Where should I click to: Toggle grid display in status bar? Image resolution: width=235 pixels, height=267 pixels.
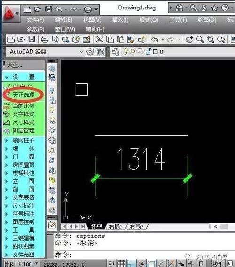(x=121, y=264)
